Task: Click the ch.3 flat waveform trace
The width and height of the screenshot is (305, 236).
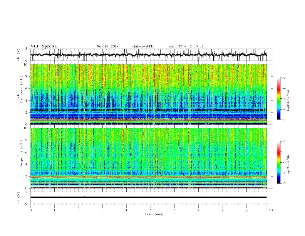Action: [x=148, y=197]
